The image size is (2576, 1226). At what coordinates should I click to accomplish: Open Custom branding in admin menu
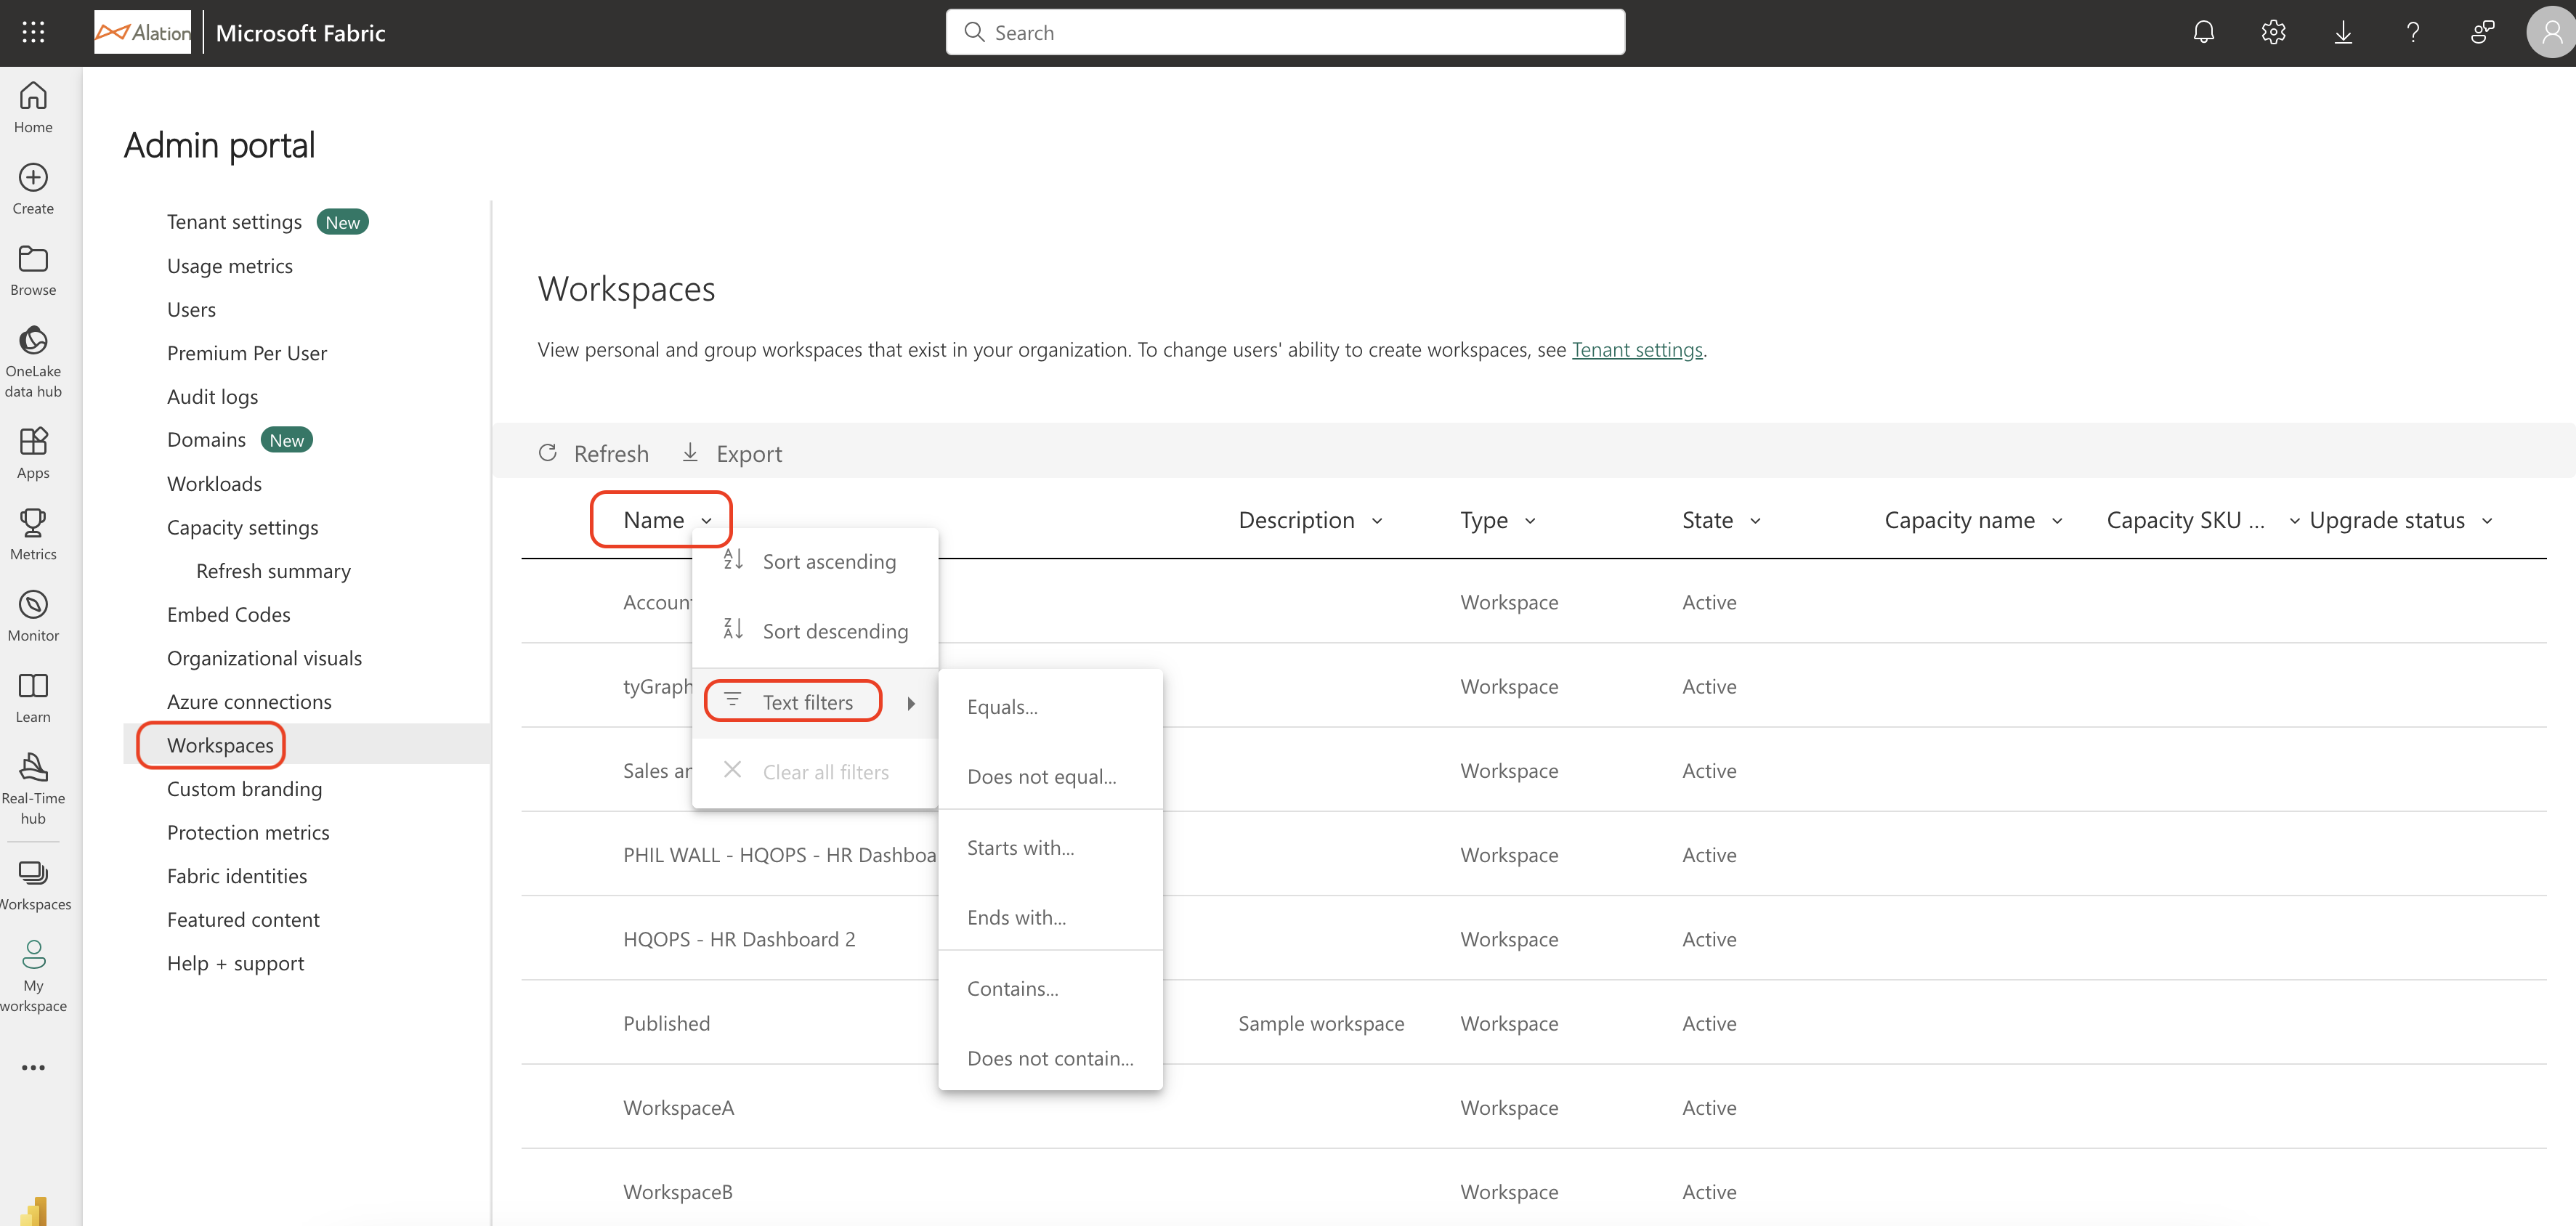point(244,789)
